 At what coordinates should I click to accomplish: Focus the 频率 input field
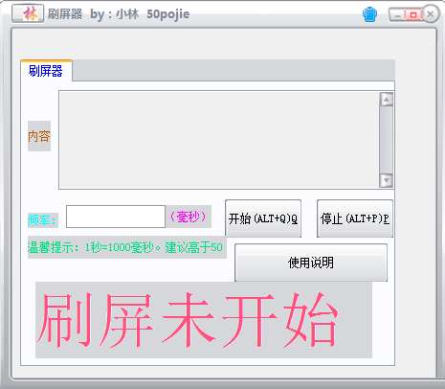[116, 217]
